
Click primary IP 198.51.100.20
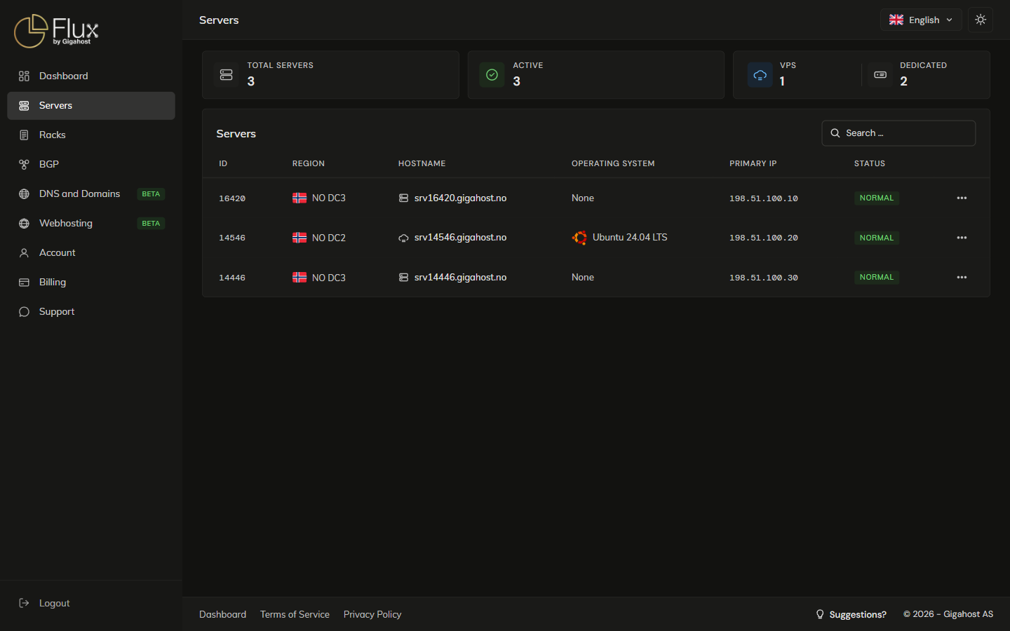coord(764,238)
